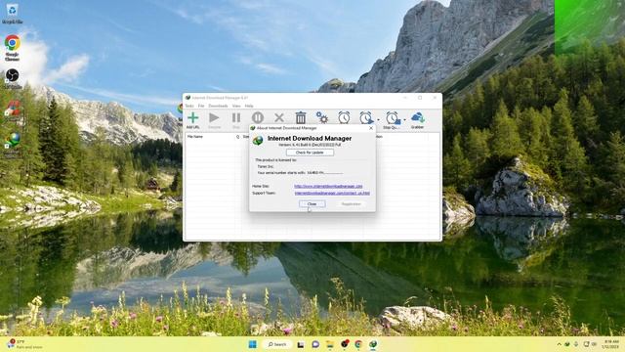Show hidden system tray icons chevron
This screenshot has width=625, height=352.
(x=559, y=344)
